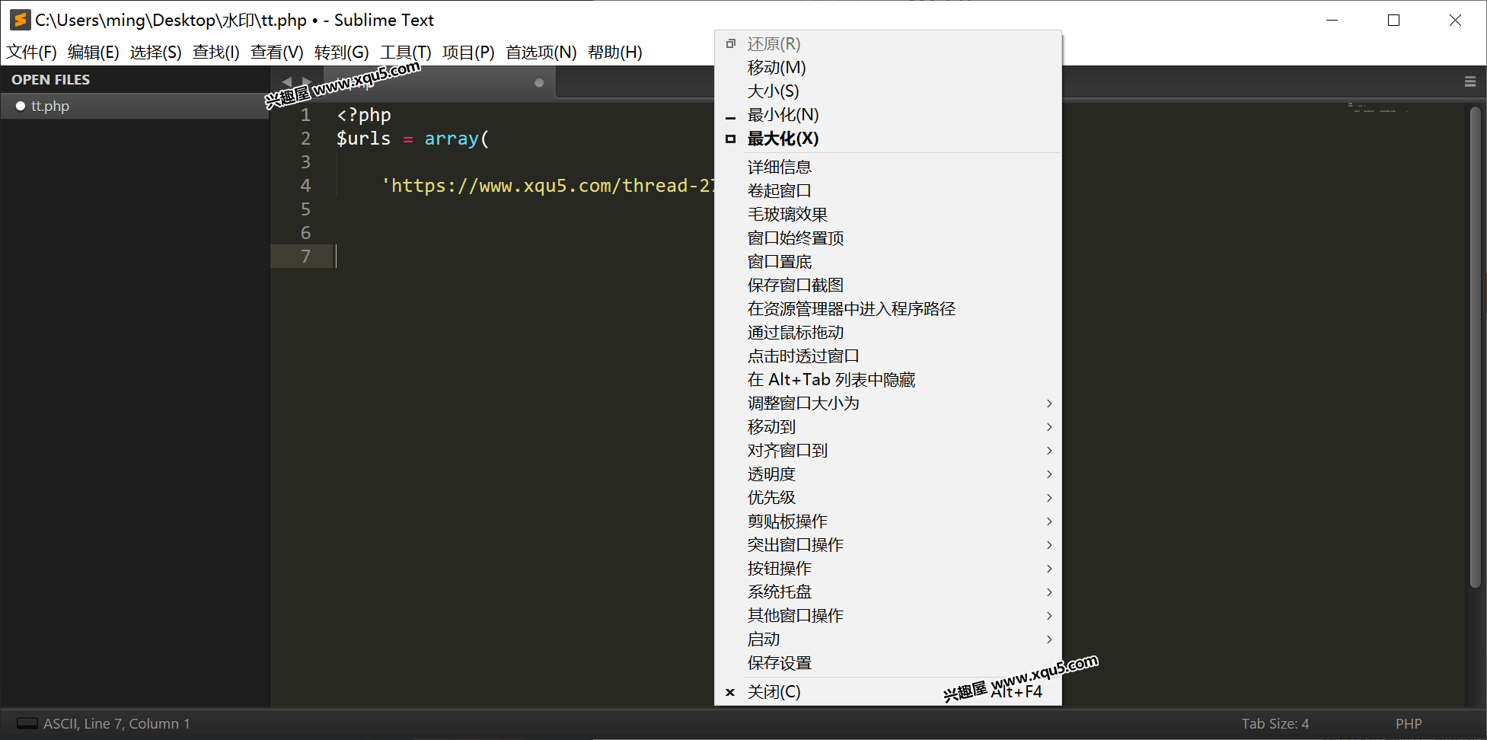This screenshot has width=1487, height=740.
Task: Click the array( keyword on line 2
Action: click(457, 139)
